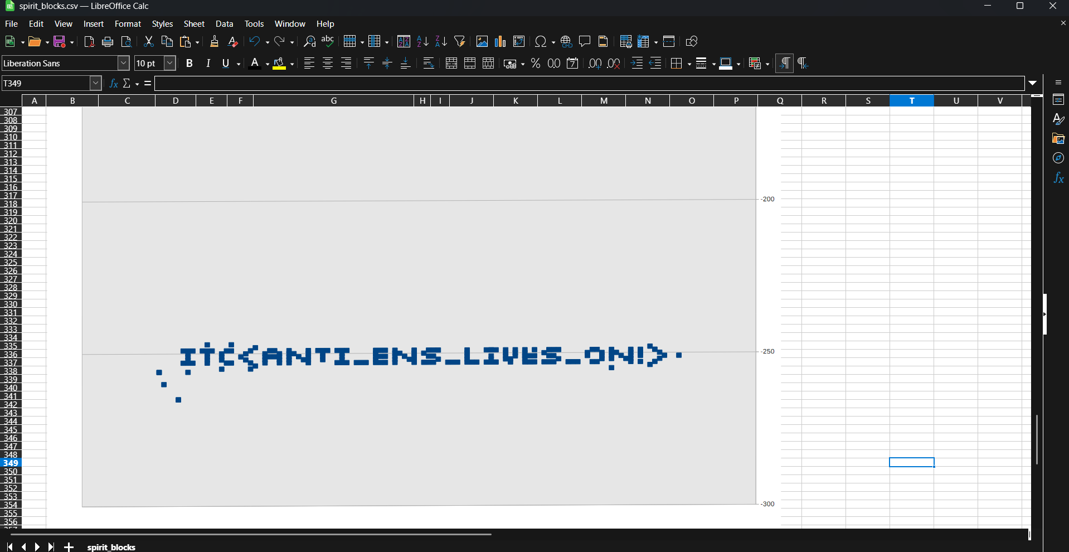Apply the yellow background color swatch
Image resolution: width=1069 pixels, height=552 pixels.
279,63
